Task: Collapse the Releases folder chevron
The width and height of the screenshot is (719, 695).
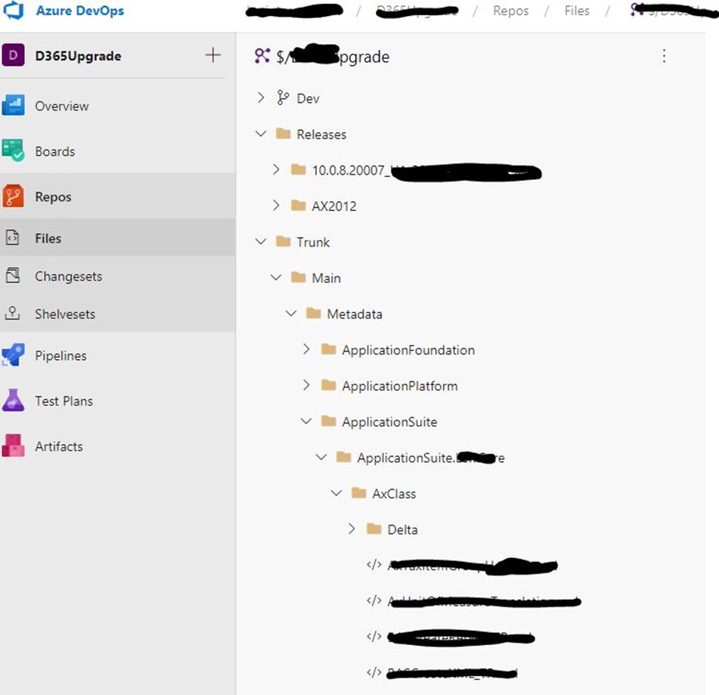Action: 260,134
